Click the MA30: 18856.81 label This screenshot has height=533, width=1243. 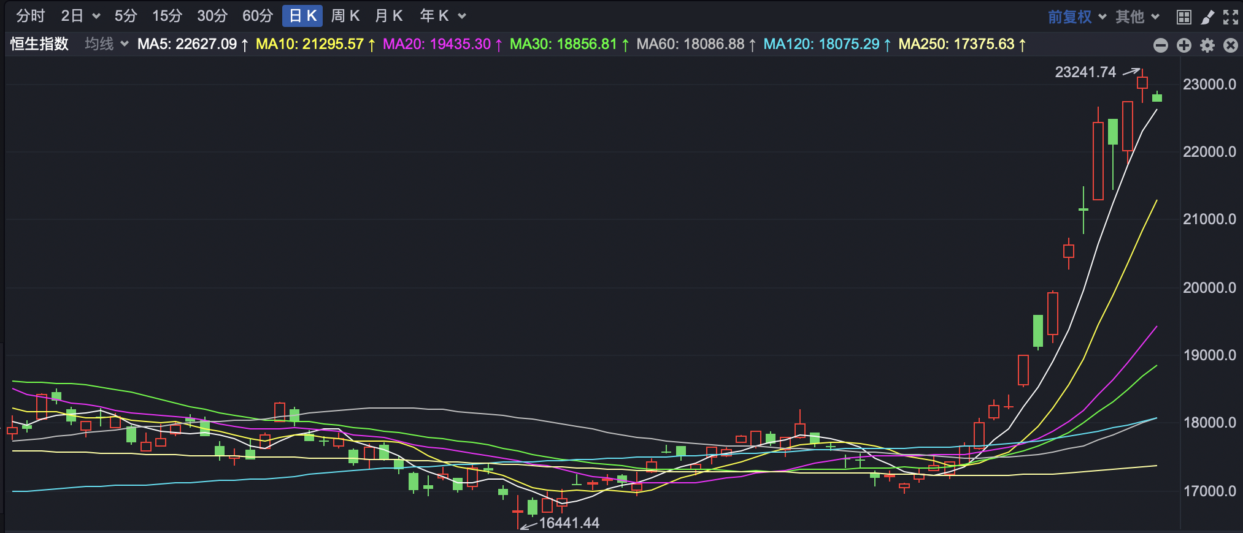[569, 44]
